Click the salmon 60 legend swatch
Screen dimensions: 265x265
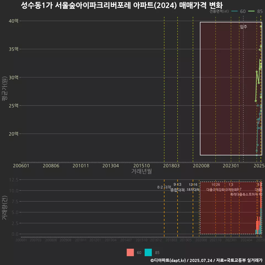130,252
